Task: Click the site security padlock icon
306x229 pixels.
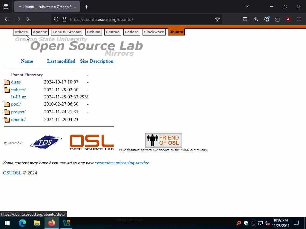Action: click(65, 19)
